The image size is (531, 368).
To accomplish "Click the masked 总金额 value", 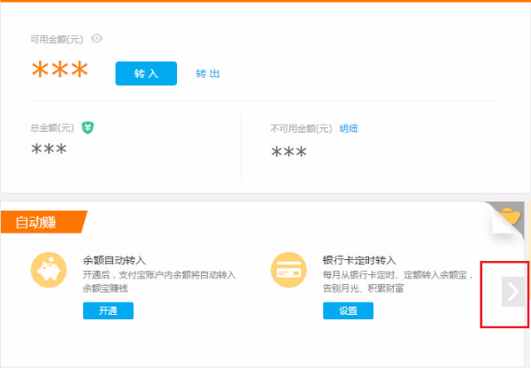I will pos(49,151).
